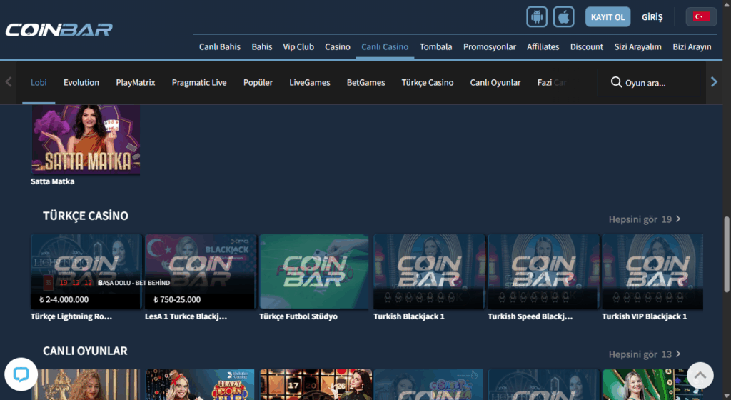Slide provider tabs left with the arrow
This screenshot has width=731, height=400.
tap(9, 82)
